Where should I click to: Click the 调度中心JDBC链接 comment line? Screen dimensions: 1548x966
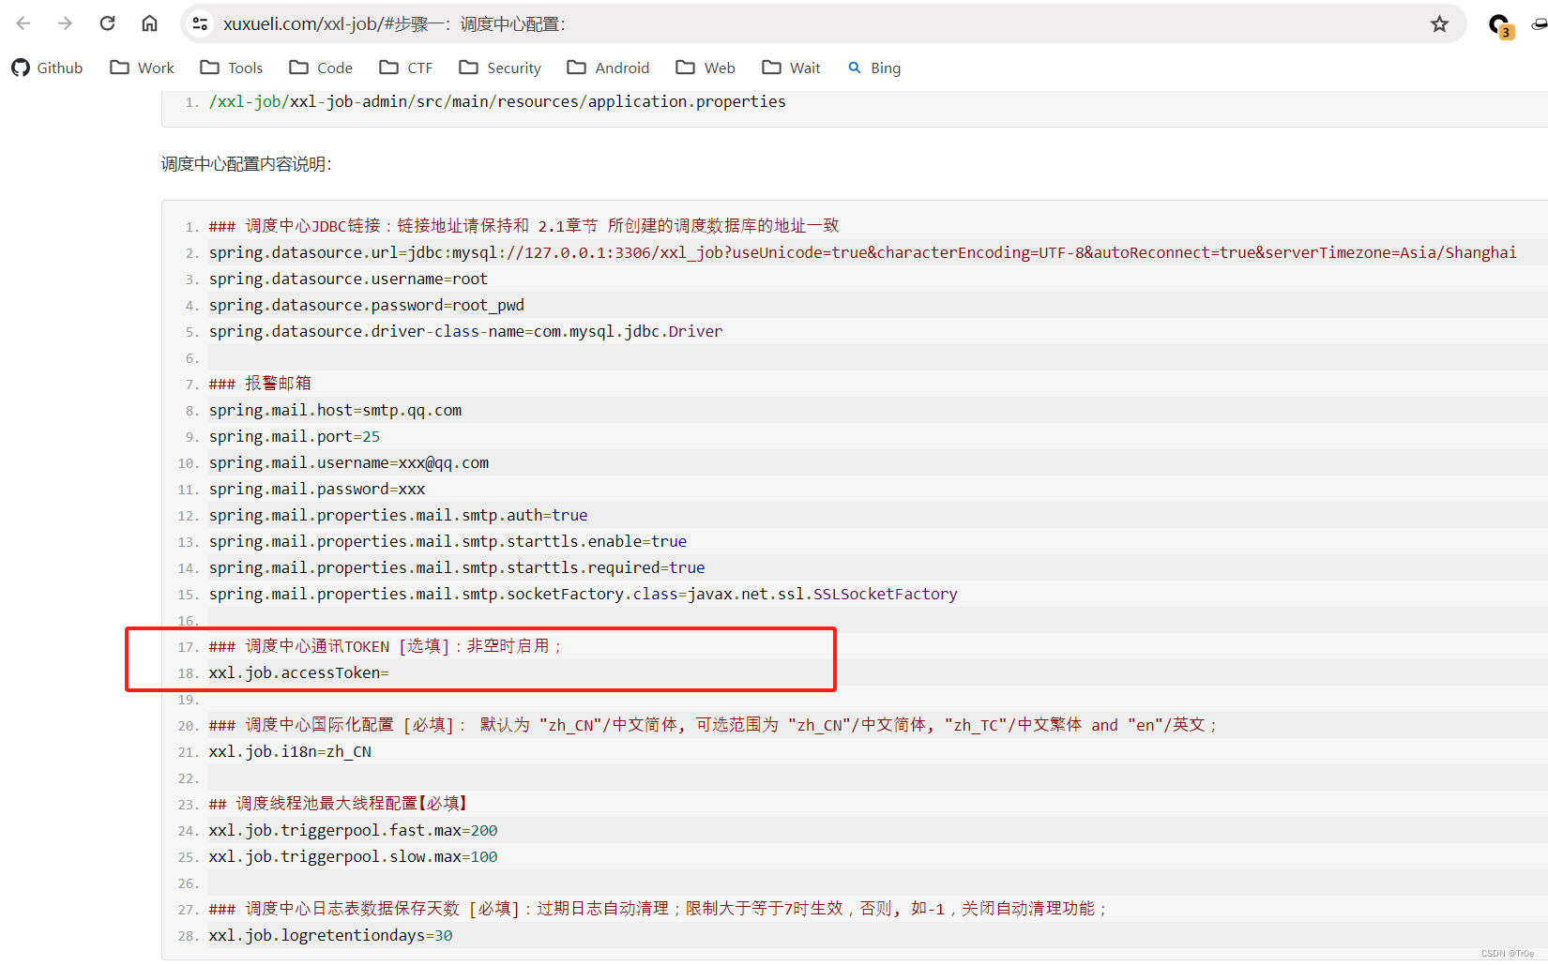pos(524,226)
